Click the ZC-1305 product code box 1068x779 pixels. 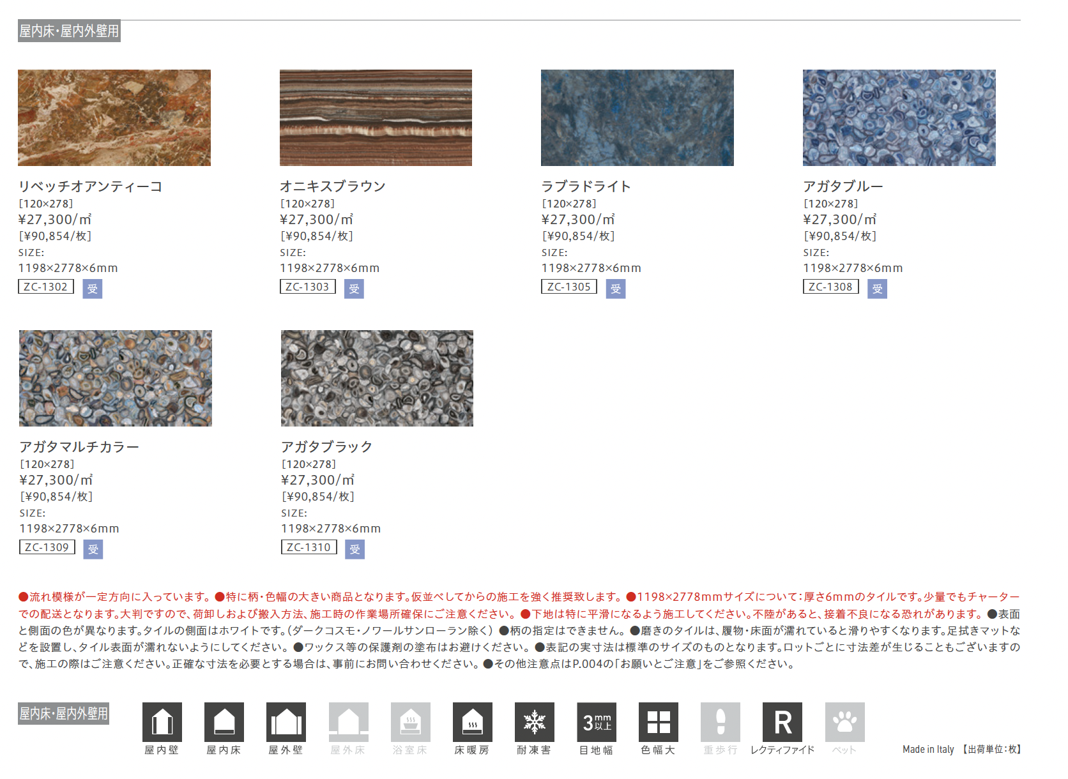click(x=568, y=287)
